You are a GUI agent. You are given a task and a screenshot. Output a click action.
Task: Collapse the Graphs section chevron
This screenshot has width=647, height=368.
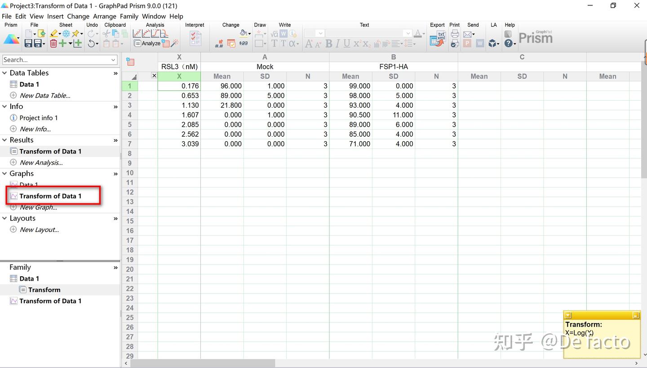(4, 173)
